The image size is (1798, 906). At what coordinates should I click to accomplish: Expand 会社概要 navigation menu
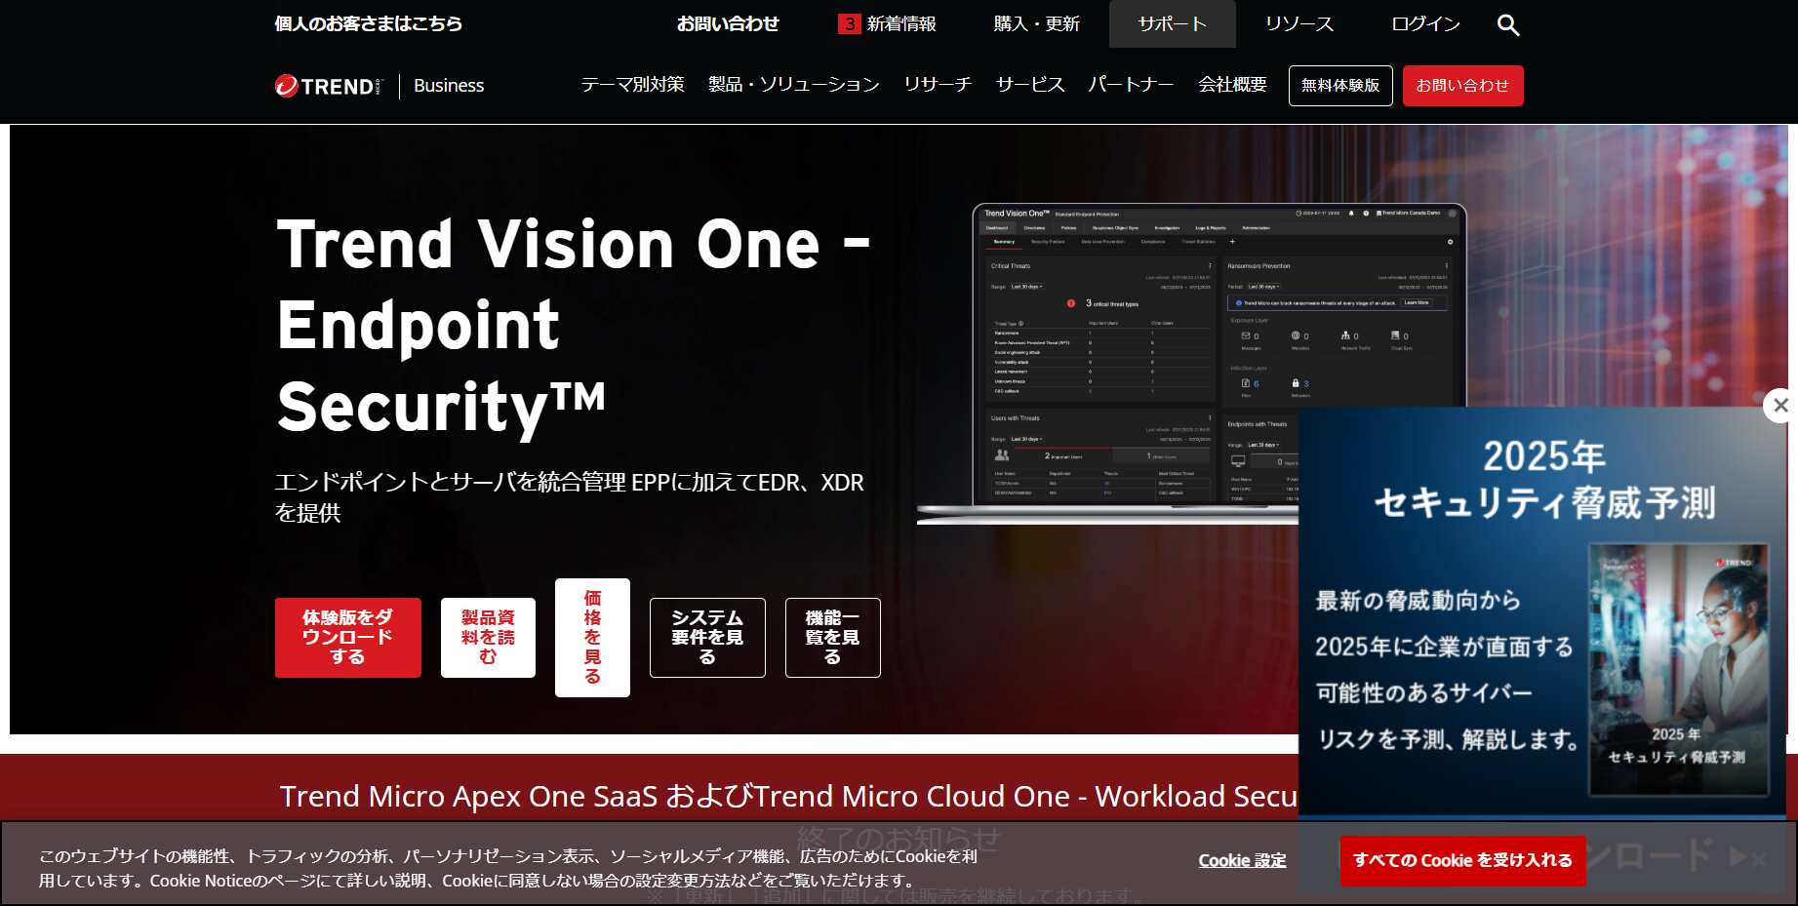(1233, 85)
